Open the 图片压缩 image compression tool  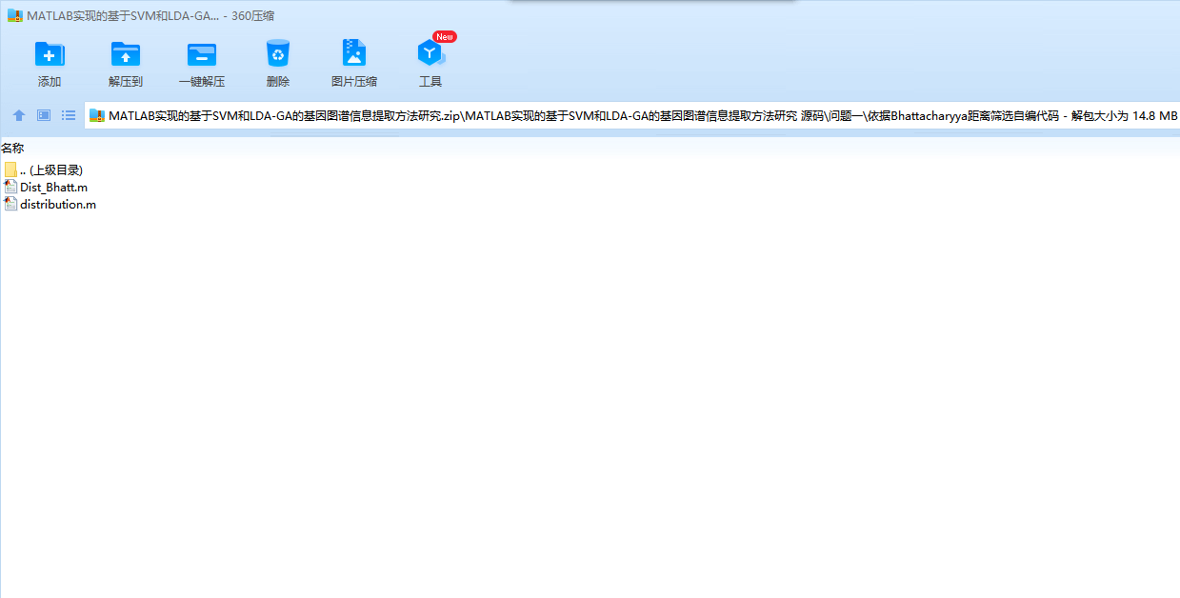pyautogui.click(x=354, y=54)
